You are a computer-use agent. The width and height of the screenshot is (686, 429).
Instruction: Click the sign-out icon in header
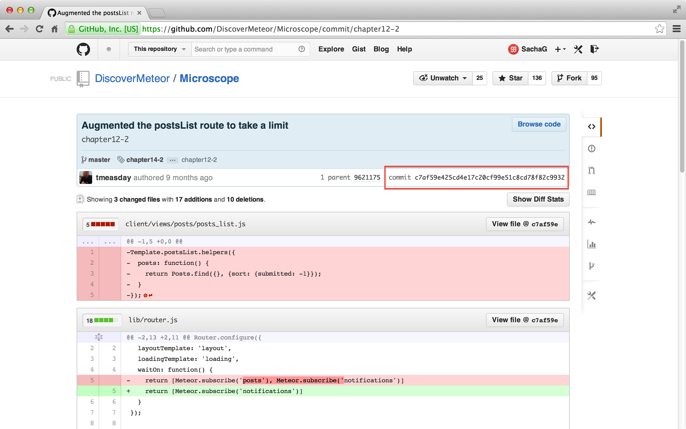(594, 49)
